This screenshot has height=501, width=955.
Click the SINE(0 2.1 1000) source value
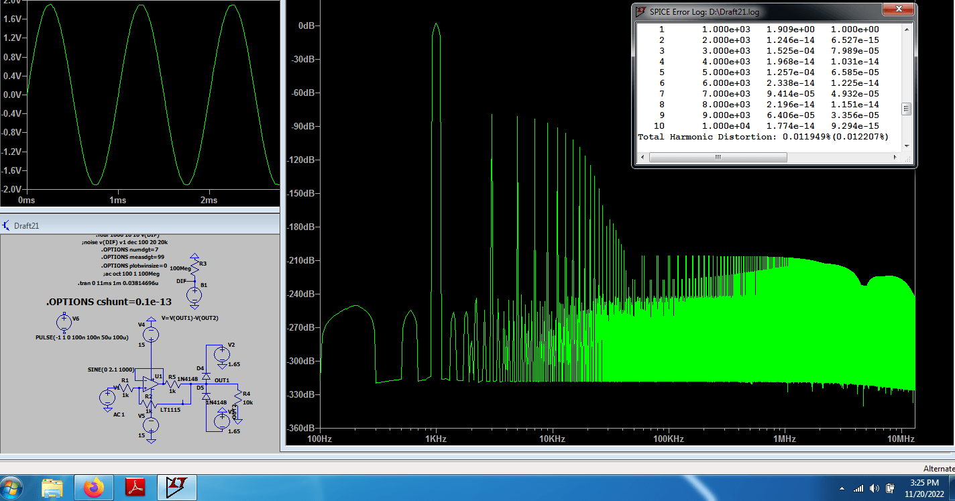point(111,370)
